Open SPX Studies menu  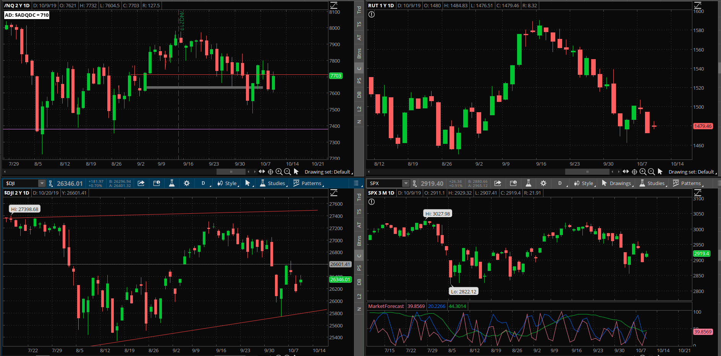pos(653,183)
